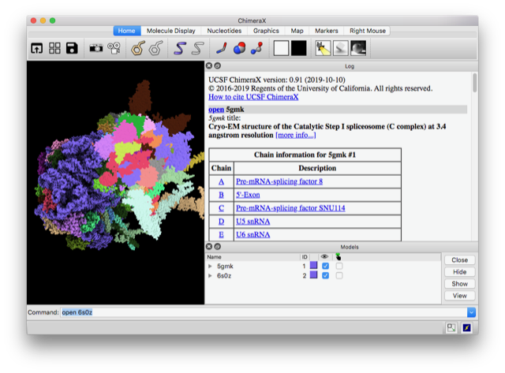
Task: Select the ball-and-stick style icon
Action: [x=256, y=48]
